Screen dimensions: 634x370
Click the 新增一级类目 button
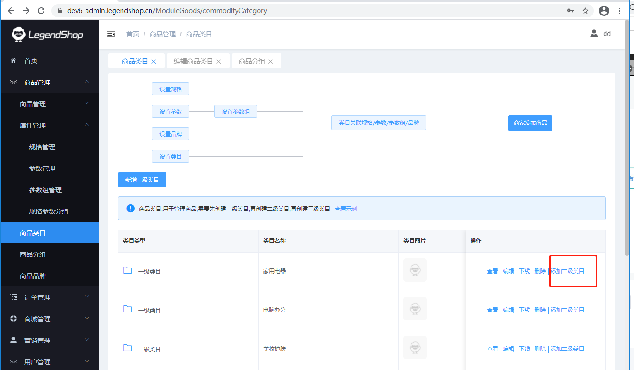[x=142, y=180]
